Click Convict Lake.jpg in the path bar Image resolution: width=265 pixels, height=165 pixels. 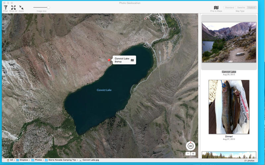(x=89, y=160)
